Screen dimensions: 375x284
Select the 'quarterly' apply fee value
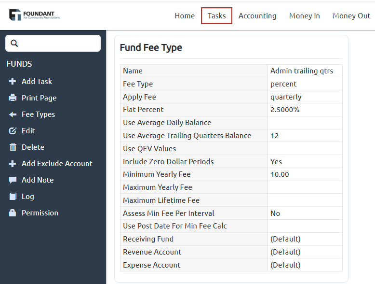[286, 97]
